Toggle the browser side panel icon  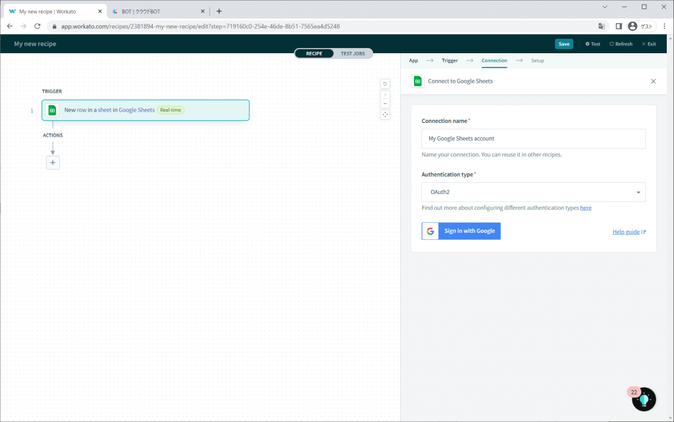(x=619, y=26)
